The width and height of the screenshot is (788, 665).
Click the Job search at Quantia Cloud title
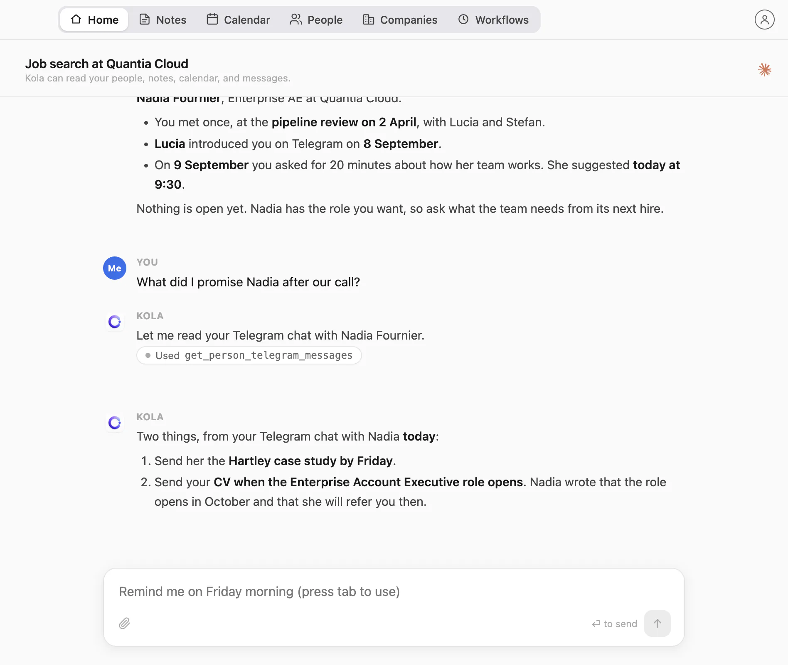pyautogui.click(x=106, y=64)
